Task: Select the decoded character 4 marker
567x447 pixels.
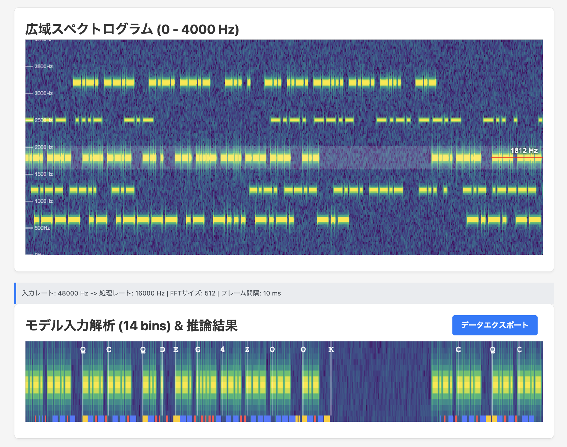Action: (x=222, y=349)
